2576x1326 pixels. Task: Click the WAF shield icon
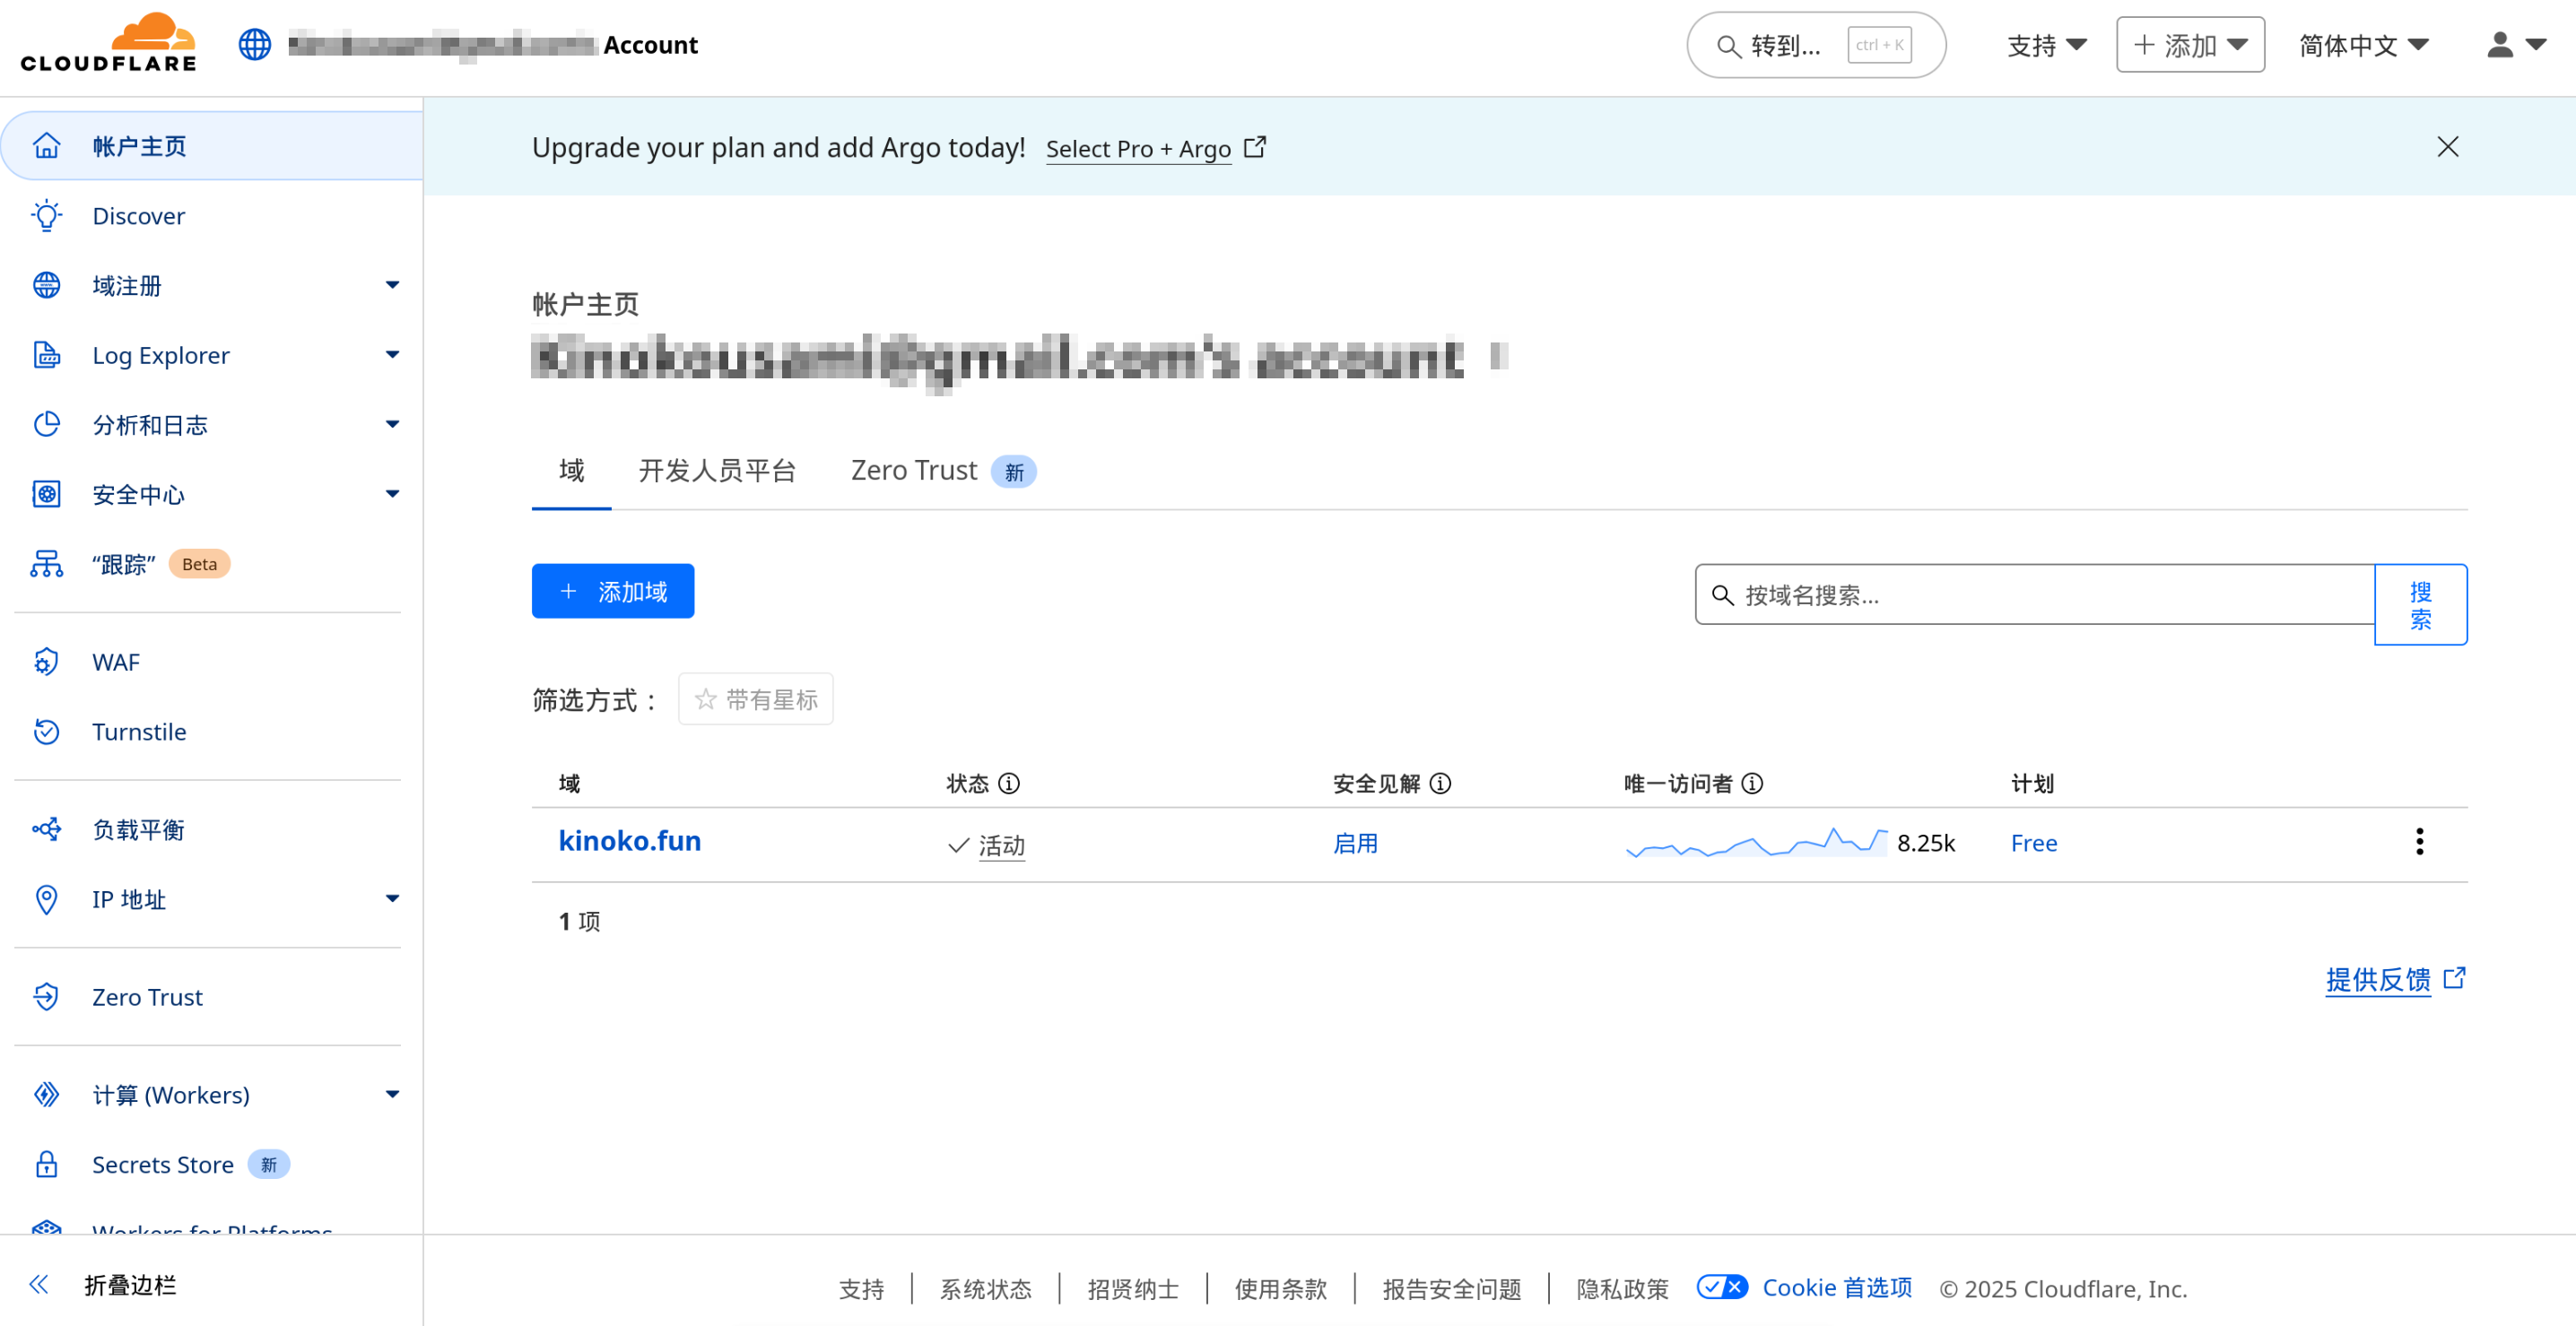(46, 663)
